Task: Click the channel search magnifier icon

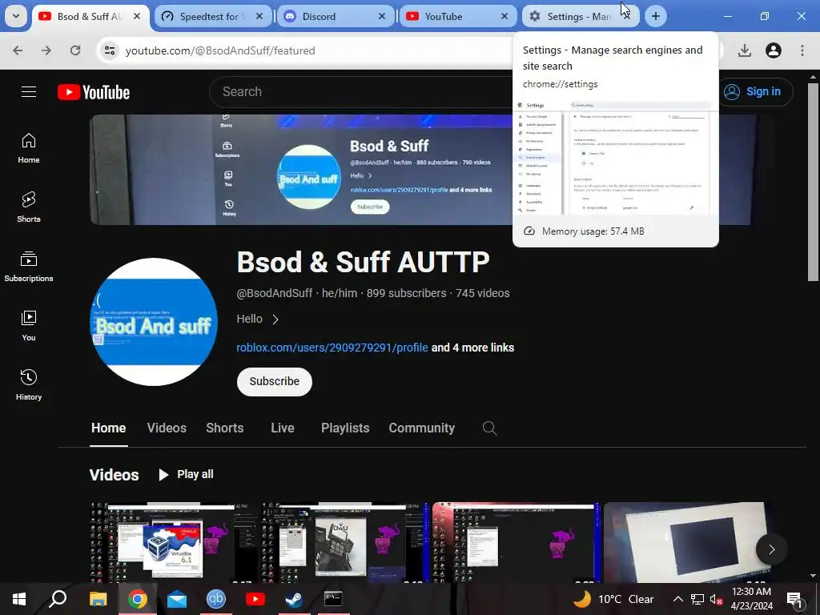Action: pyautogui.click(x=489, y=428)
